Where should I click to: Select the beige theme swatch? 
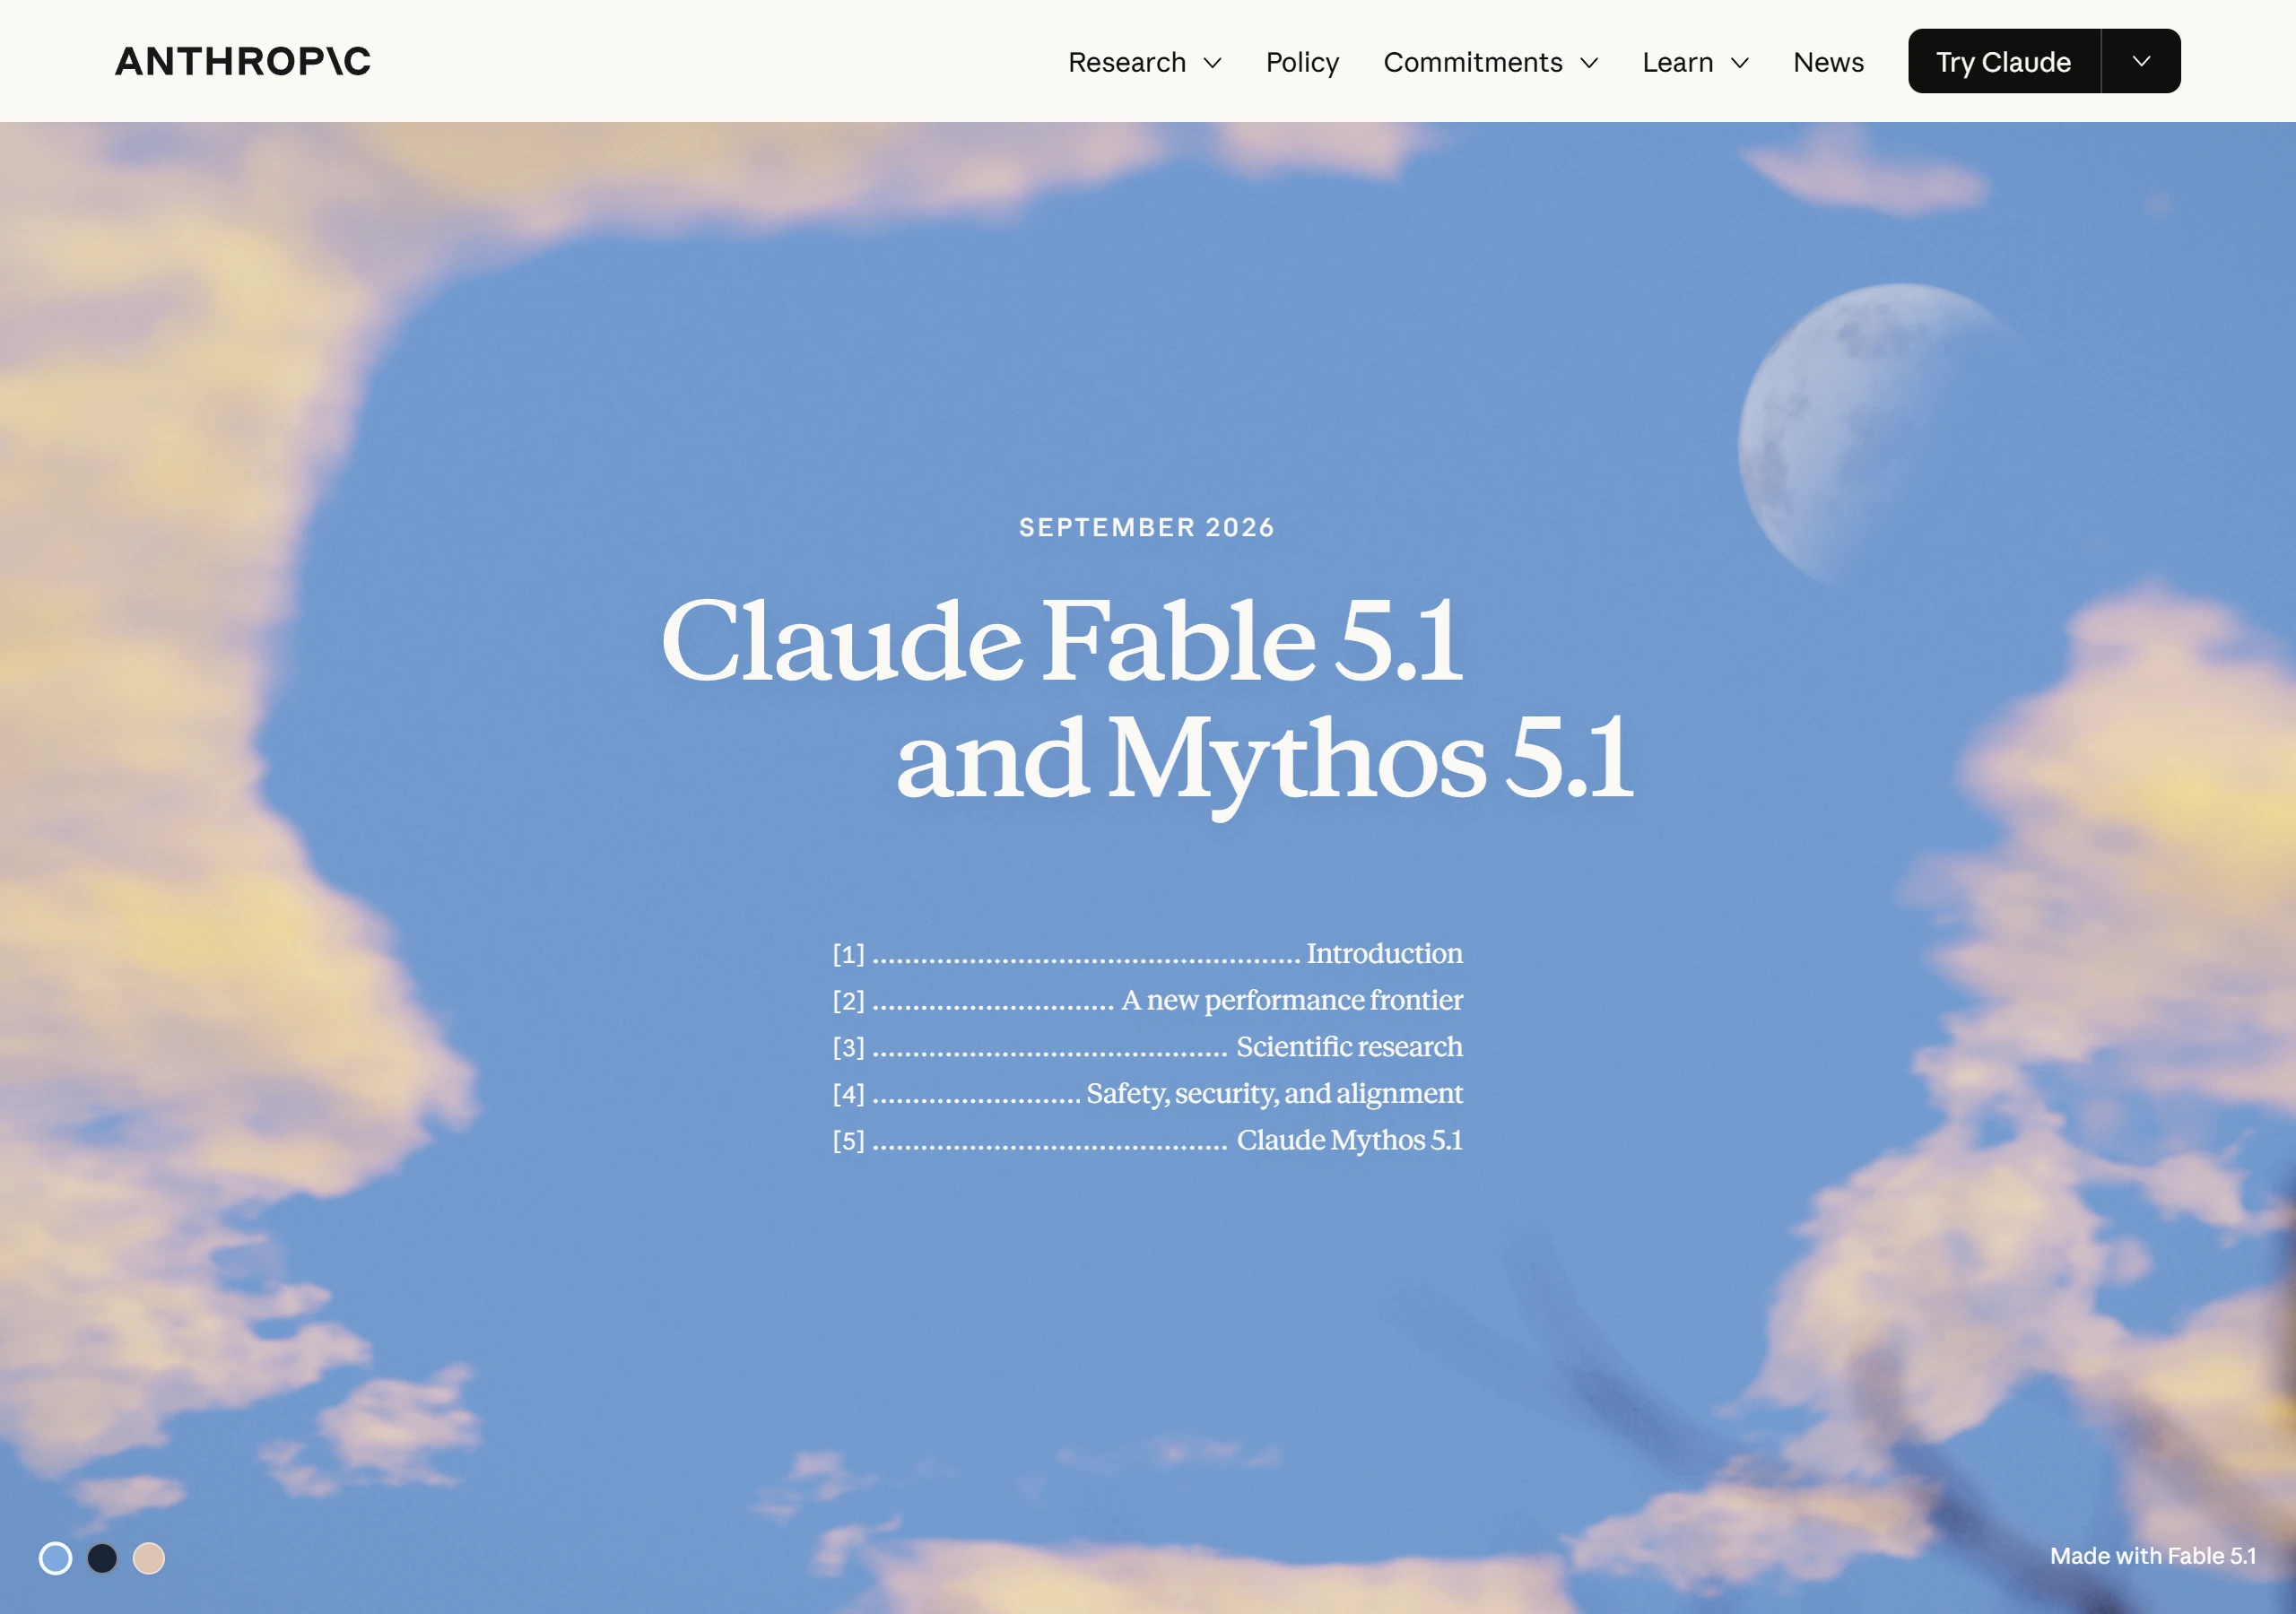(149, 1558)
